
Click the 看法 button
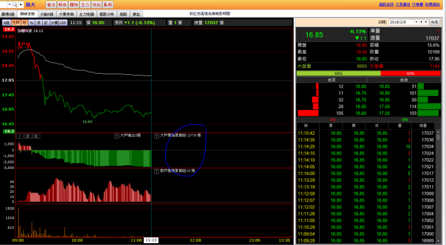(x=51, y=4)
